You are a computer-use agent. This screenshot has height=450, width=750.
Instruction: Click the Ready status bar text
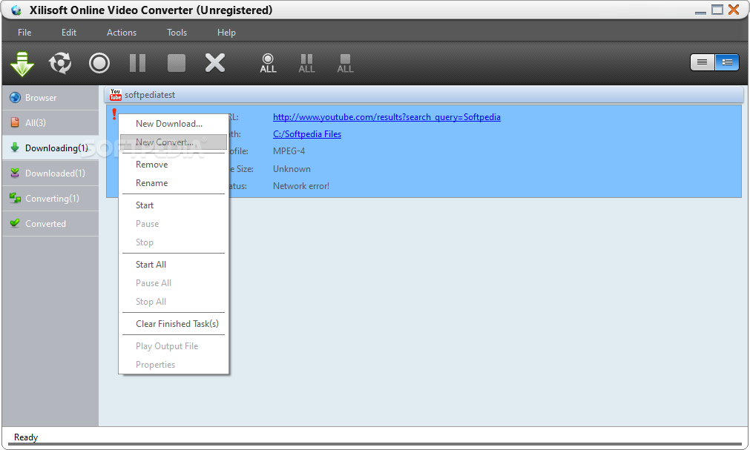[26, 437]
